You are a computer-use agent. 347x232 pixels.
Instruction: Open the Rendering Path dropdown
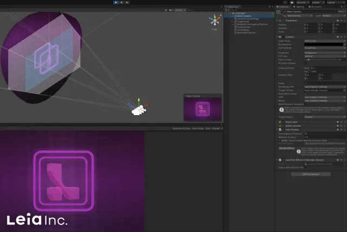pos(325,87)
